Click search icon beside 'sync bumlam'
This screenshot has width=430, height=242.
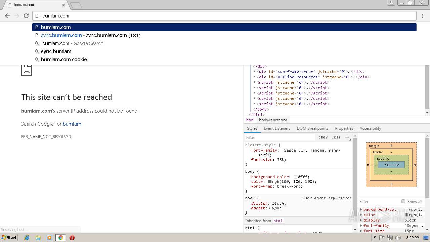(x=37, y=51)
